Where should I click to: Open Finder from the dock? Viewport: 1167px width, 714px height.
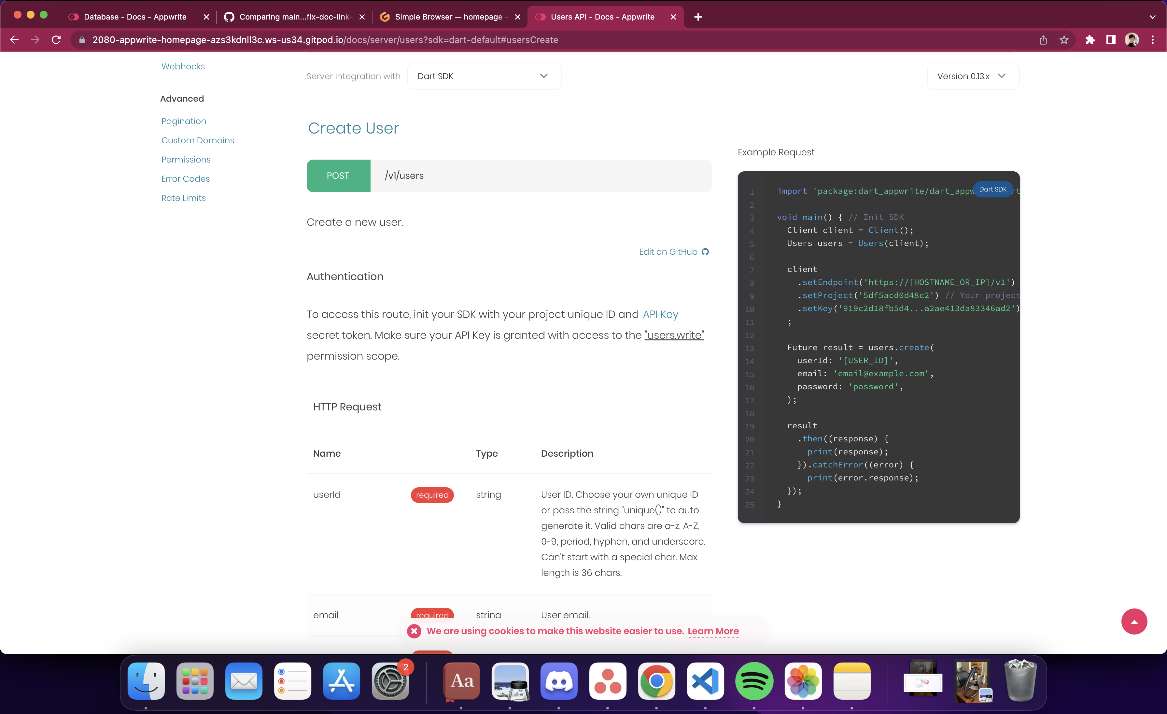[146, 681]
